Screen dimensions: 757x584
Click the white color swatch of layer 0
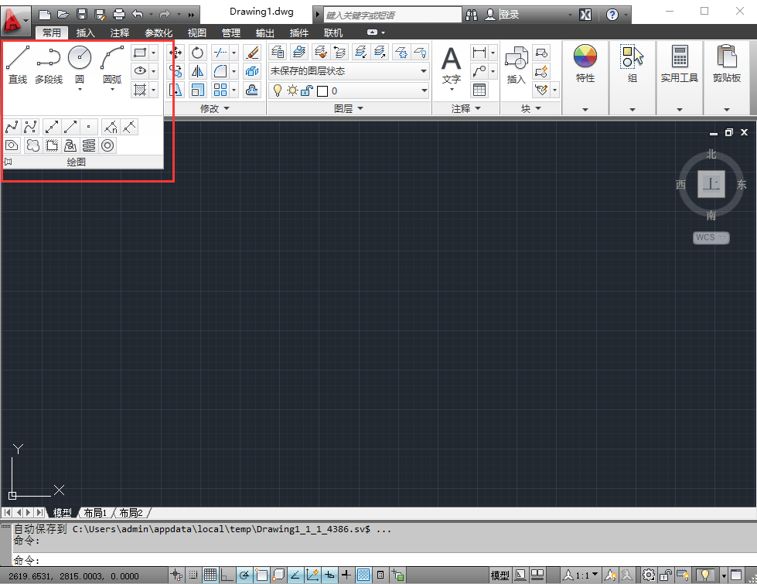[322, 91]
